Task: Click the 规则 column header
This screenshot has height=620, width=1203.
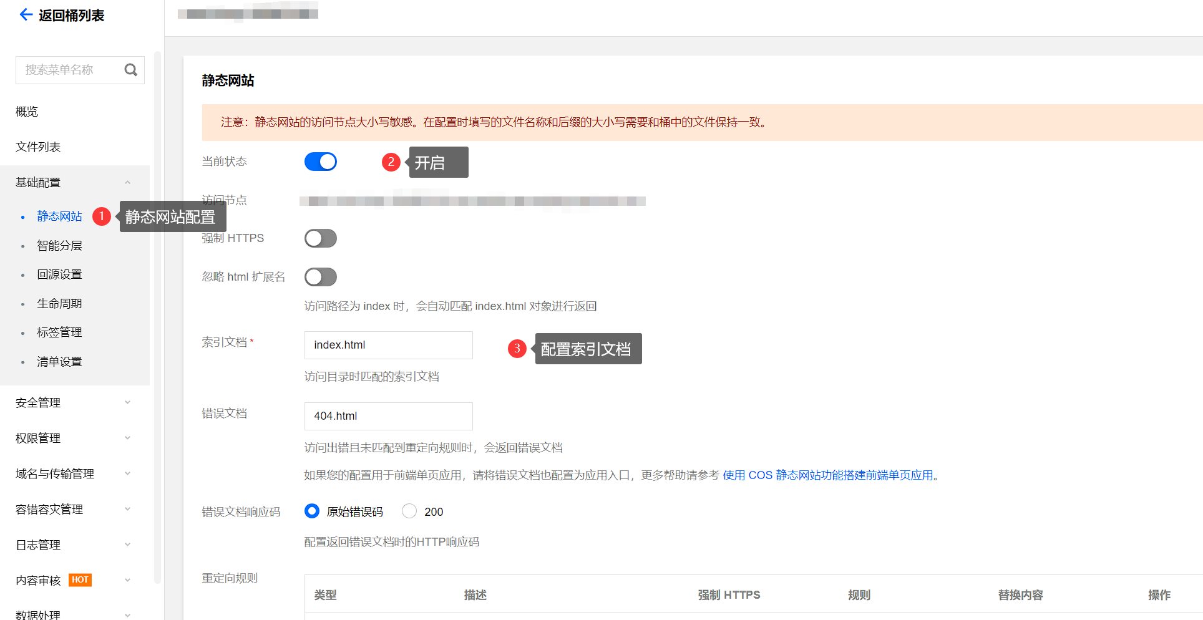Action: 859,595
